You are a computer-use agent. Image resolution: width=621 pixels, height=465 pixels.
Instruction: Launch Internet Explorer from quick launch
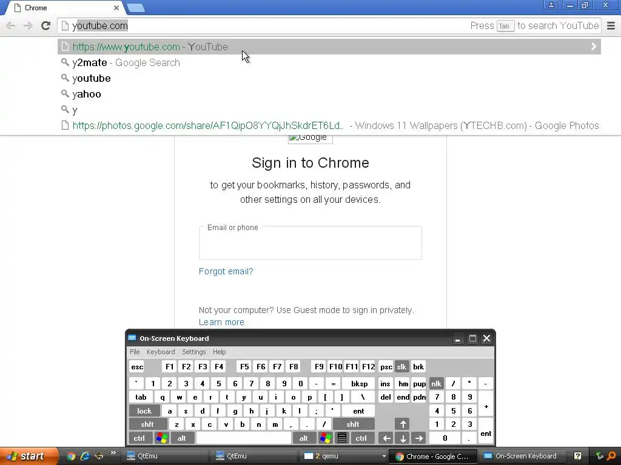pyautogui.click(x=85, y=457)
